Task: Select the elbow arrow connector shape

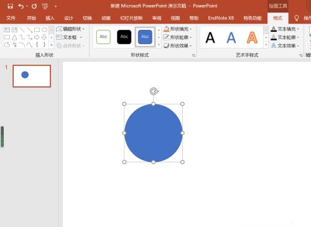Action: pos(29,37)
